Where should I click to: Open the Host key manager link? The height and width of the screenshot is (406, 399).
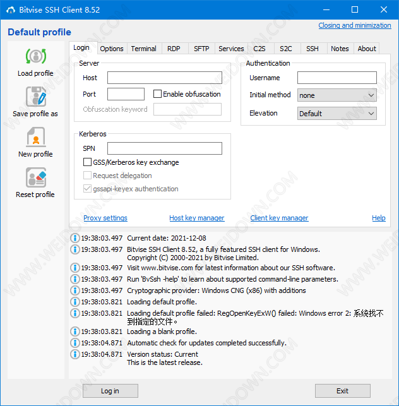(197, 218)
